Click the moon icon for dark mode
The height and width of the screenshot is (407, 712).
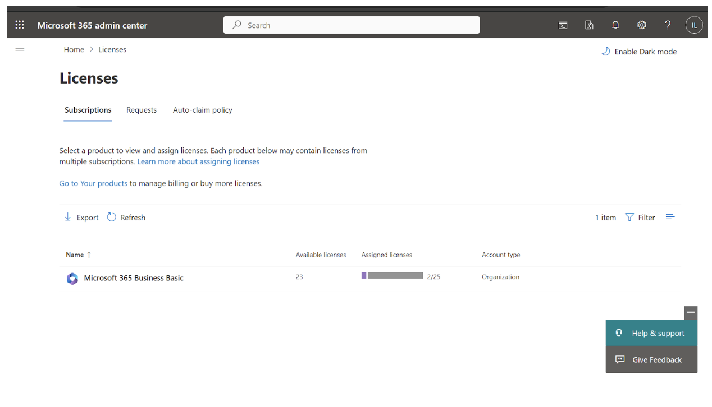click(x=606, y=52)
